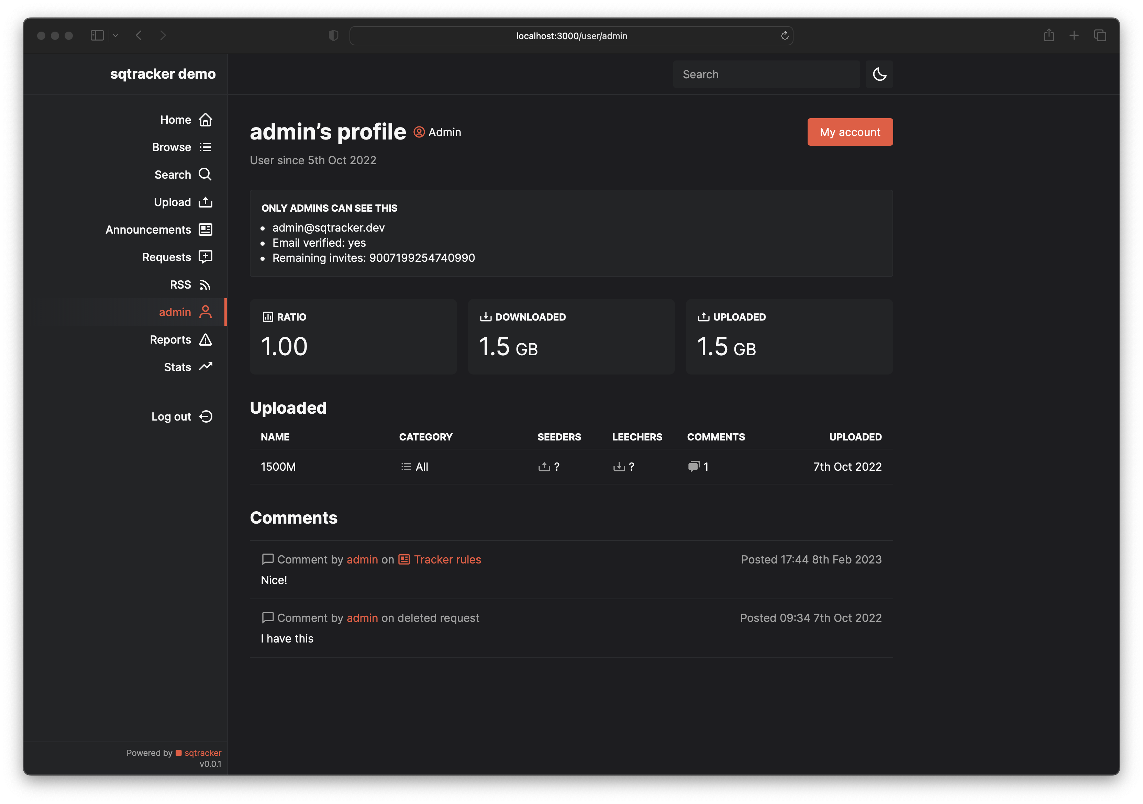Viewport: 1143px width, 804px height.
Task: Click the Upload tray icon in sidebar
Action: pos(205,202)
